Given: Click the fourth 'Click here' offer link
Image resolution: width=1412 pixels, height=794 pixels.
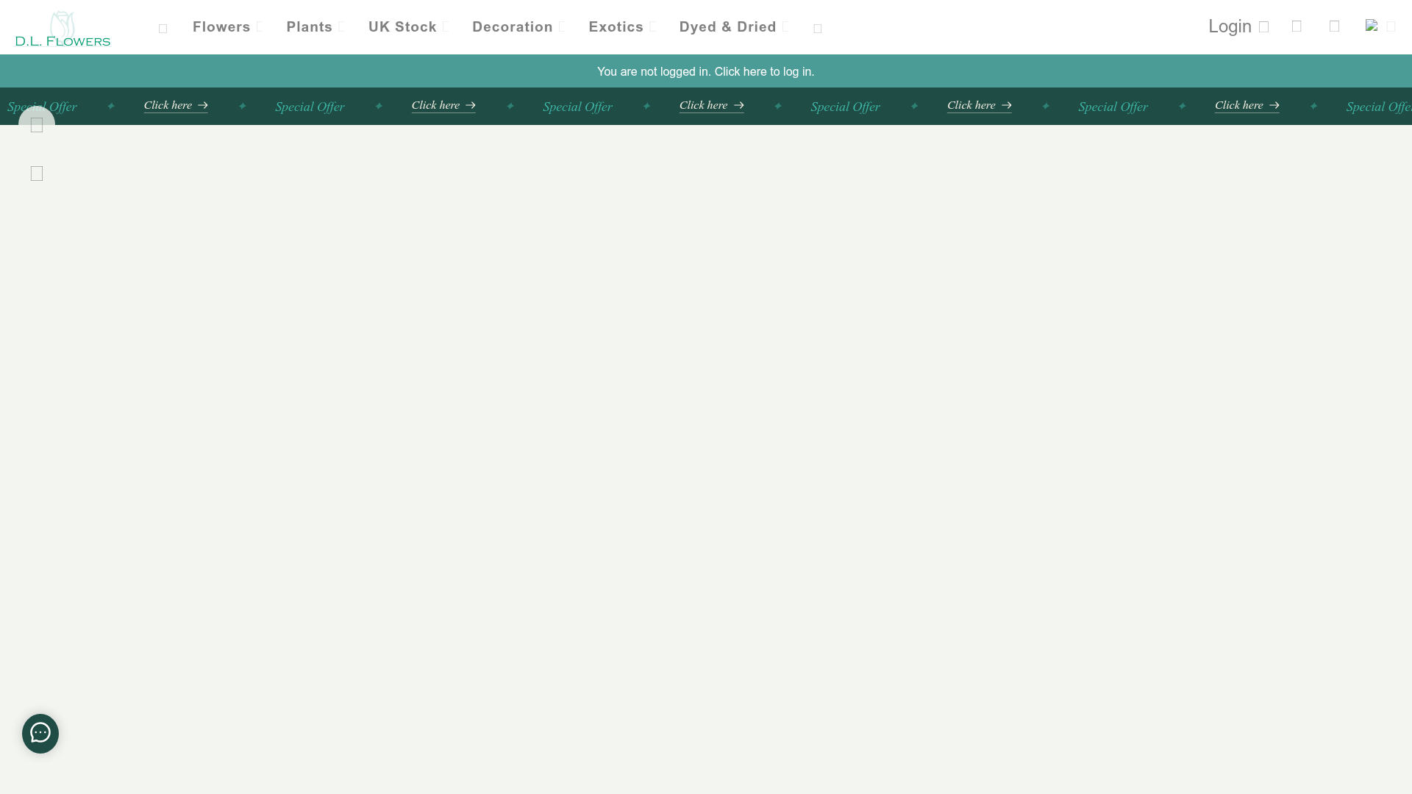Looking at the screenshot, I should tap(979, 106).
